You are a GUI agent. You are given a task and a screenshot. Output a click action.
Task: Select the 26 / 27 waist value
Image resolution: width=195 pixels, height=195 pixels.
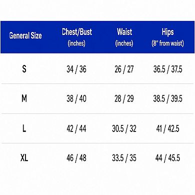tap(124, 69)
